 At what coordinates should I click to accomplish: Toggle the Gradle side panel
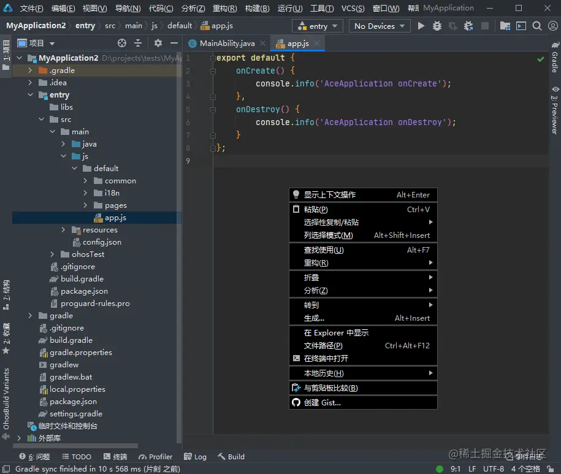pyautogui.click(x=554, y=57)
